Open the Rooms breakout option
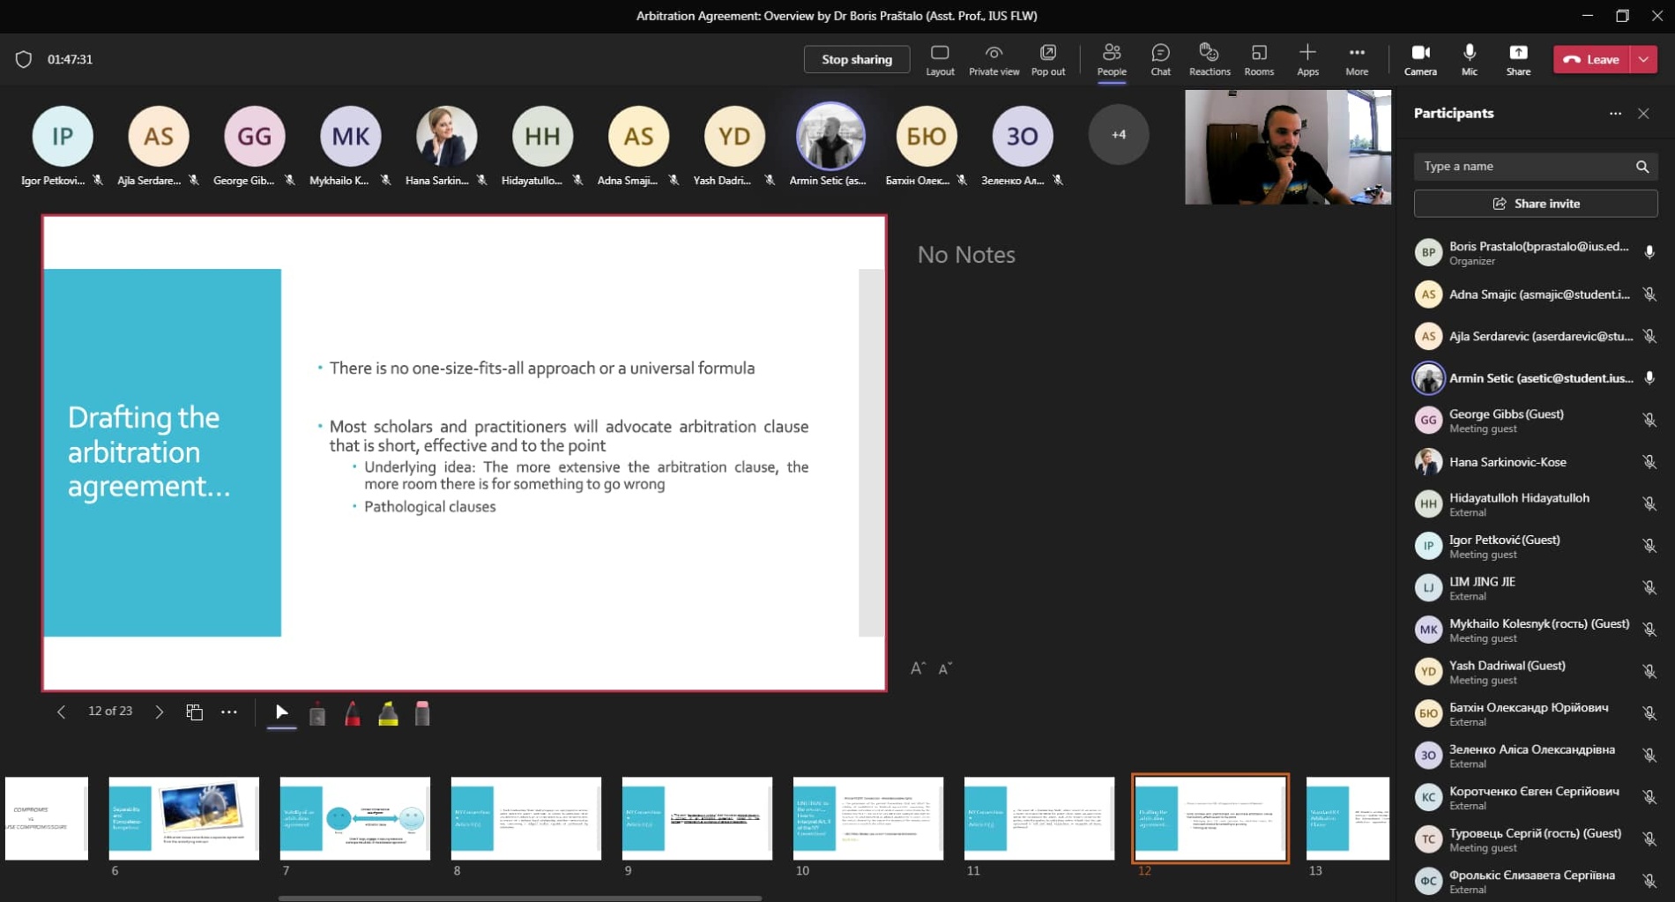 1258,59
